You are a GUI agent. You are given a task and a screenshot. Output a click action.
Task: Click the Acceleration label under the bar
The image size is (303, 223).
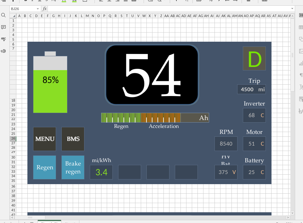pos(164,126)
